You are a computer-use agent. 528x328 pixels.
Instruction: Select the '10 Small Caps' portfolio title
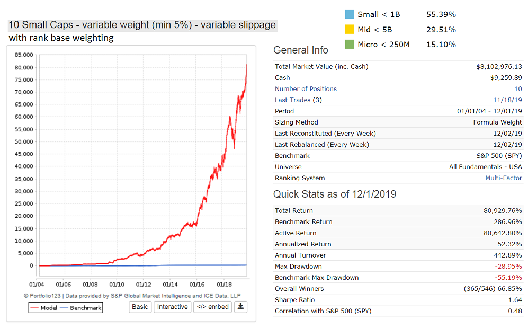tap(142, 25)
